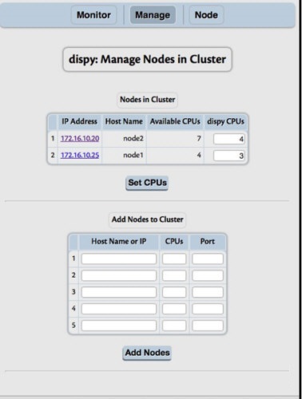Focus Host Name or IP field in row 5
Image resolution: width=302 pixels, height=399 pixels.
click(119, 326)
